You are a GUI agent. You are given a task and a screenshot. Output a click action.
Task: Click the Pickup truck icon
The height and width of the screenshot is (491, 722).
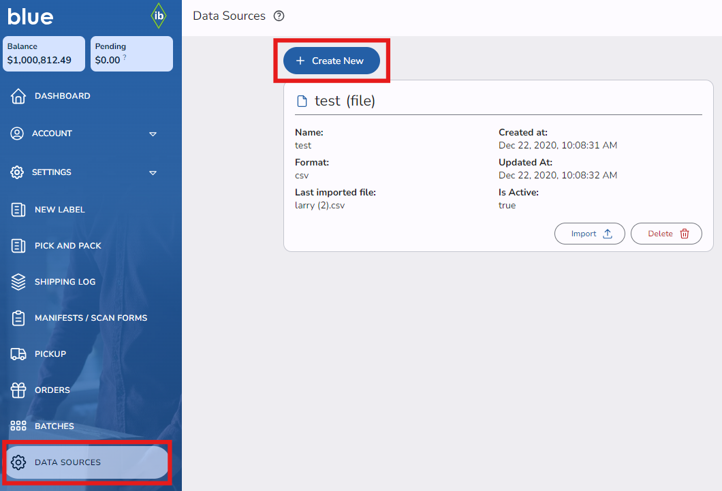tap(18, 354)
